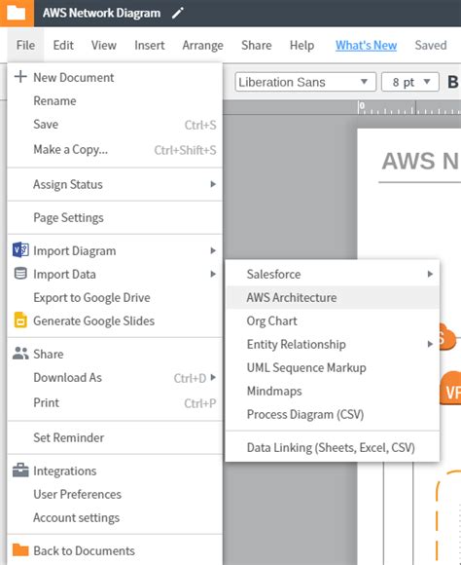Image resolution: width=461 pixels, height=565 pixels.
Task: Open the Help menu
Action: pyautogui.click(x=301, y=46)
